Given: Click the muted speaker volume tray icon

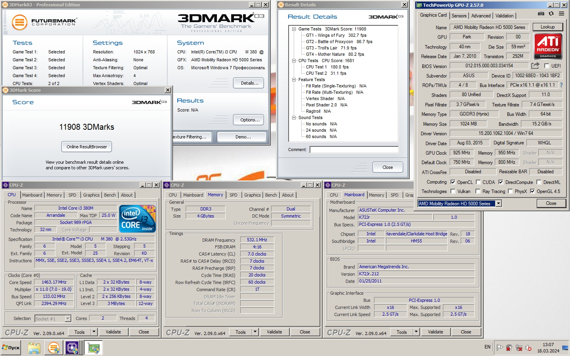Looking at the screenshot, I should click(528, 348).
